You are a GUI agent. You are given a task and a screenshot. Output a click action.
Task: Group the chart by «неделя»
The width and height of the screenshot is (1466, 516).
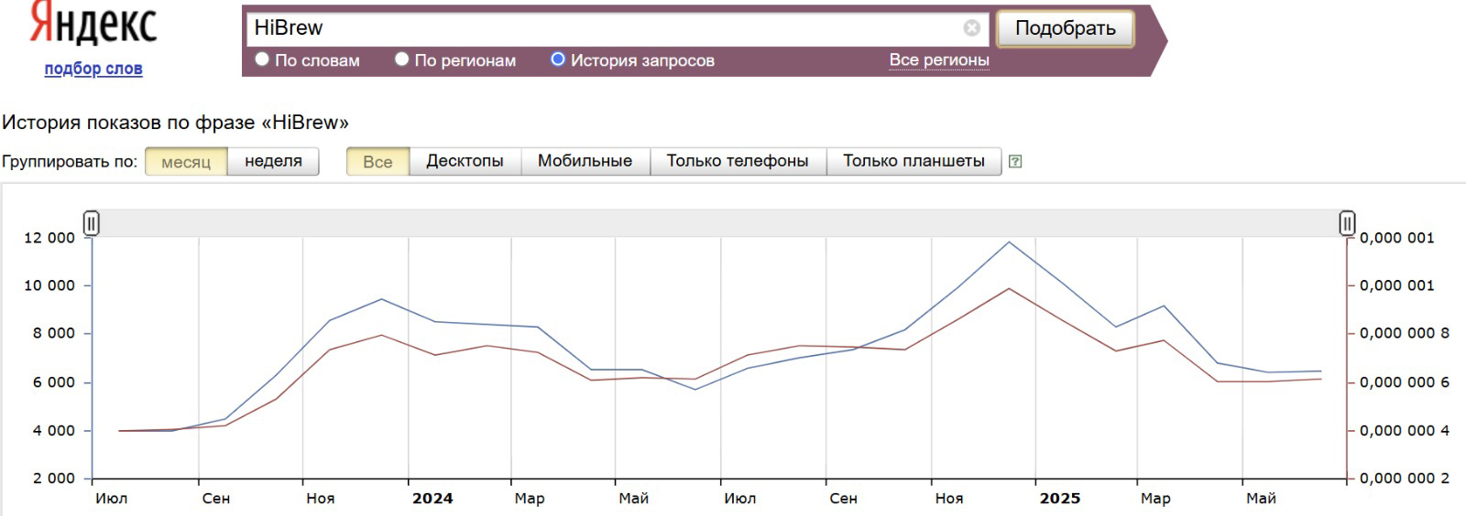click(273, 161)
